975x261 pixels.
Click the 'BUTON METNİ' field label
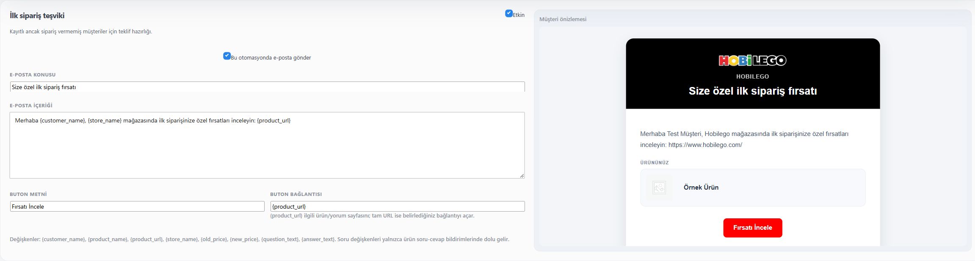pyautogui.click(x=28, y=194)
